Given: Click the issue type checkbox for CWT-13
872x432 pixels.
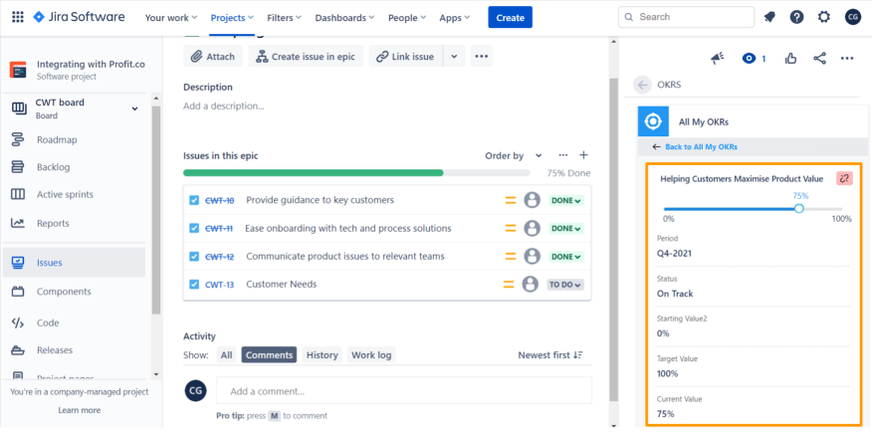Looking at the screenshot, I should (x=194, y=284).
